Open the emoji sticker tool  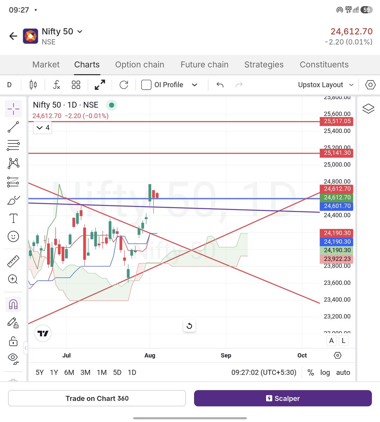13,237
